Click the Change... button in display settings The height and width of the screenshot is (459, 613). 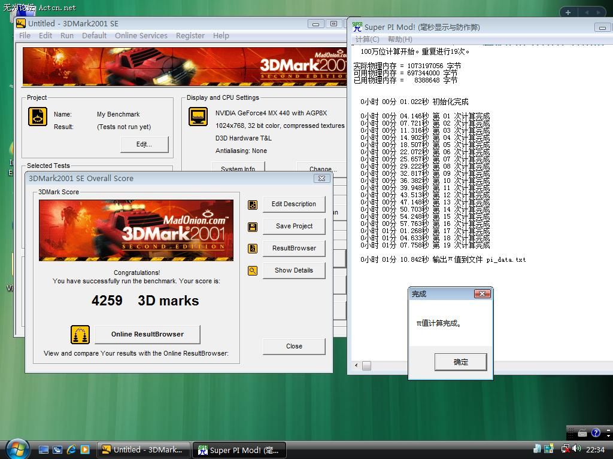322,167
